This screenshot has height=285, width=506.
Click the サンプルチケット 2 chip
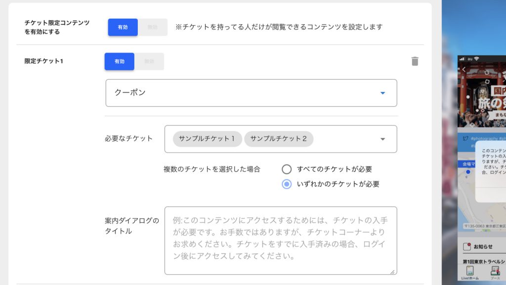tap(279, 139)
